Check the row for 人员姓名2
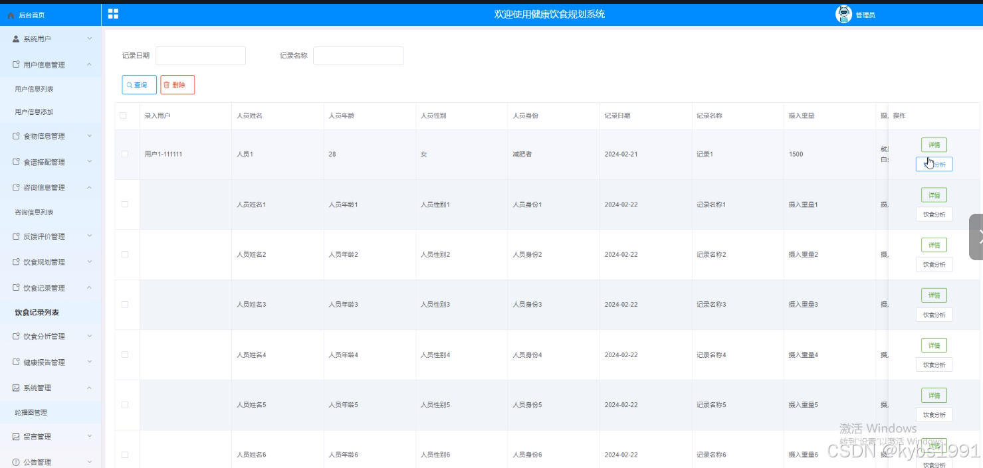This screenshot has width=983, height=468. coord(125,254)
